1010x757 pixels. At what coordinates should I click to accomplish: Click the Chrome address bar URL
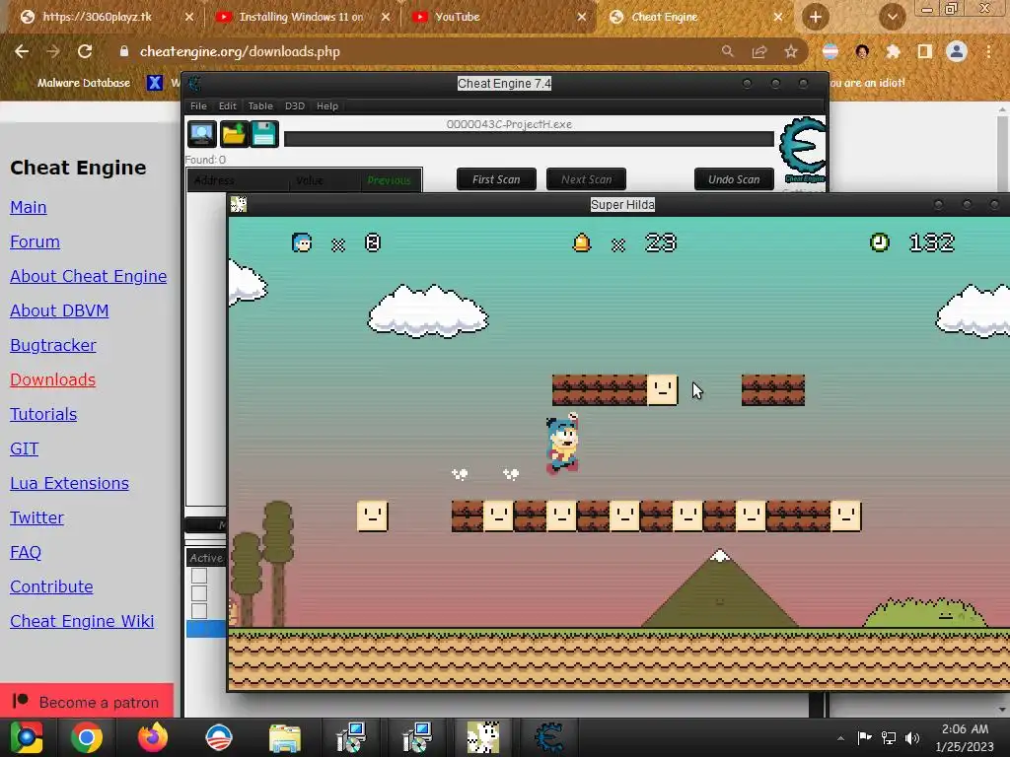click(240, 51)
